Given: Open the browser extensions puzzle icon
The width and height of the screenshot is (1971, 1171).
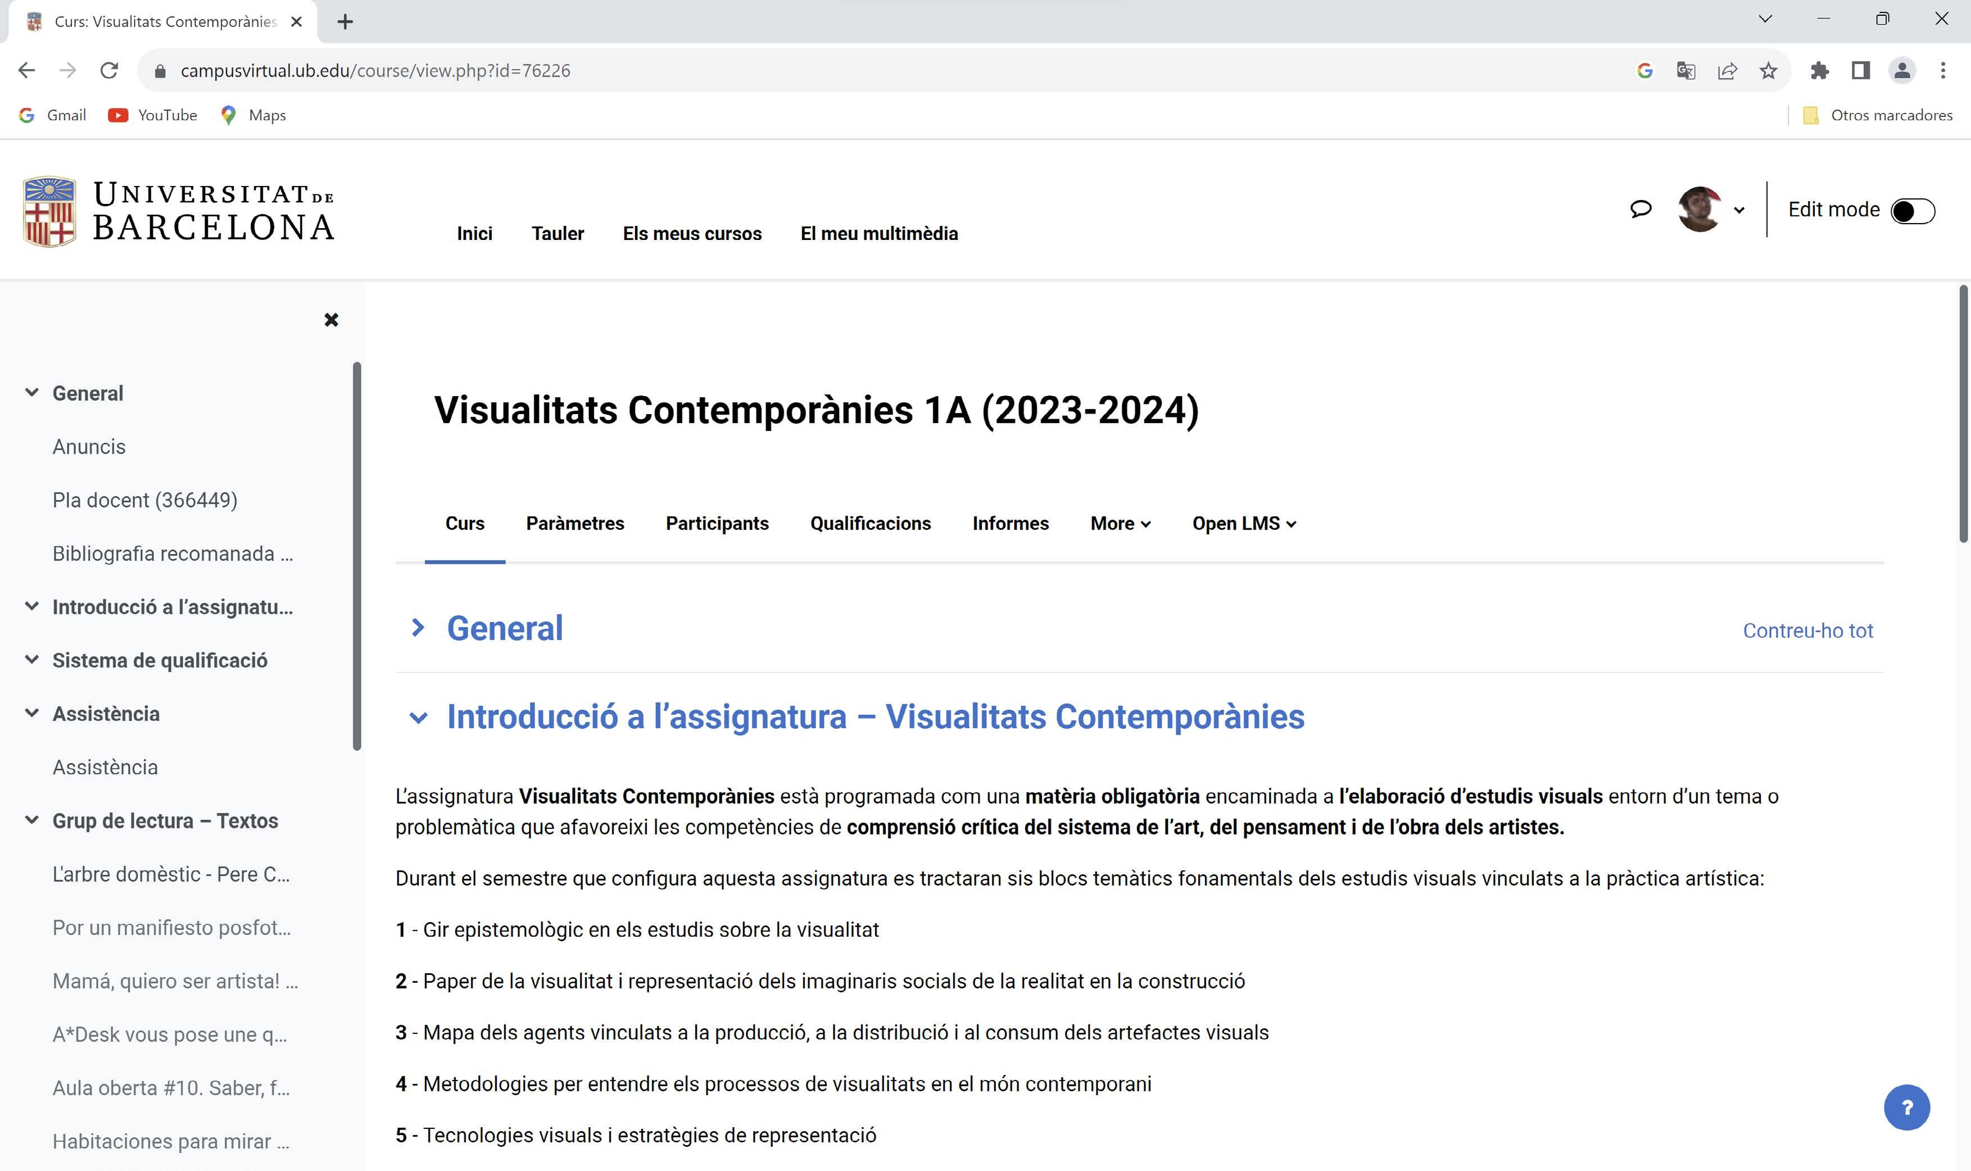Looking at the screenshot, I should click(x=1819, y=71).
